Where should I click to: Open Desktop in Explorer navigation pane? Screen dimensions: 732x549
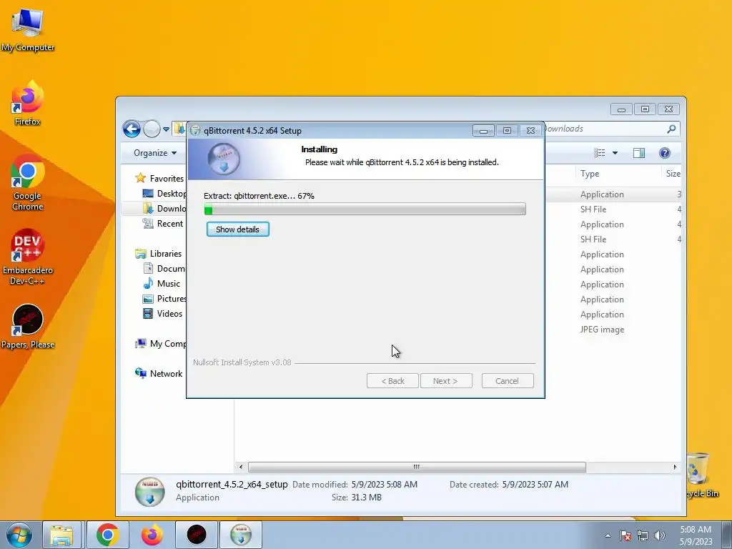[164, 193]
